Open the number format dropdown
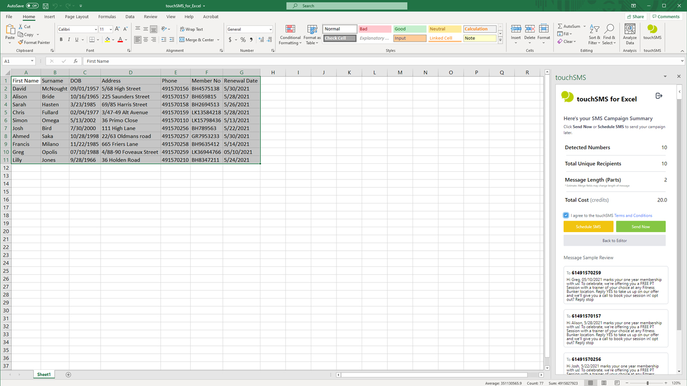687x386 pixels. (271, 29)
